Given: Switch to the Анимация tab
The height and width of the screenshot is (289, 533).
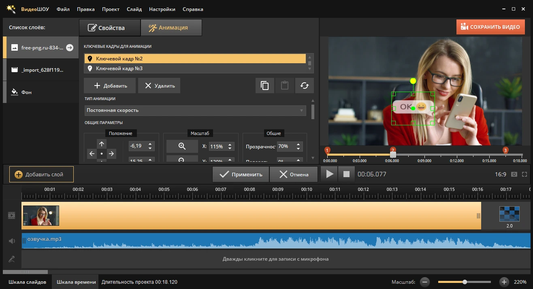Looking at the screenshot, I should (171, 28).
